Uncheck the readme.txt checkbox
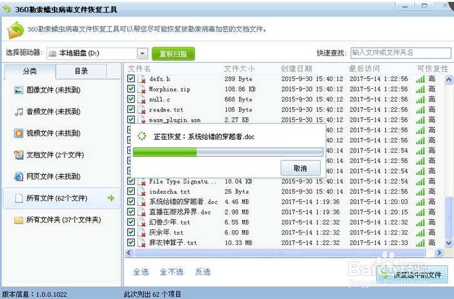 tap(131, 109)
